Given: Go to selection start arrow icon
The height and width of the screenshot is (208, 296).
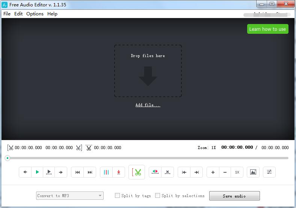Looking at the screenshot, I should [x=184, y=172].
